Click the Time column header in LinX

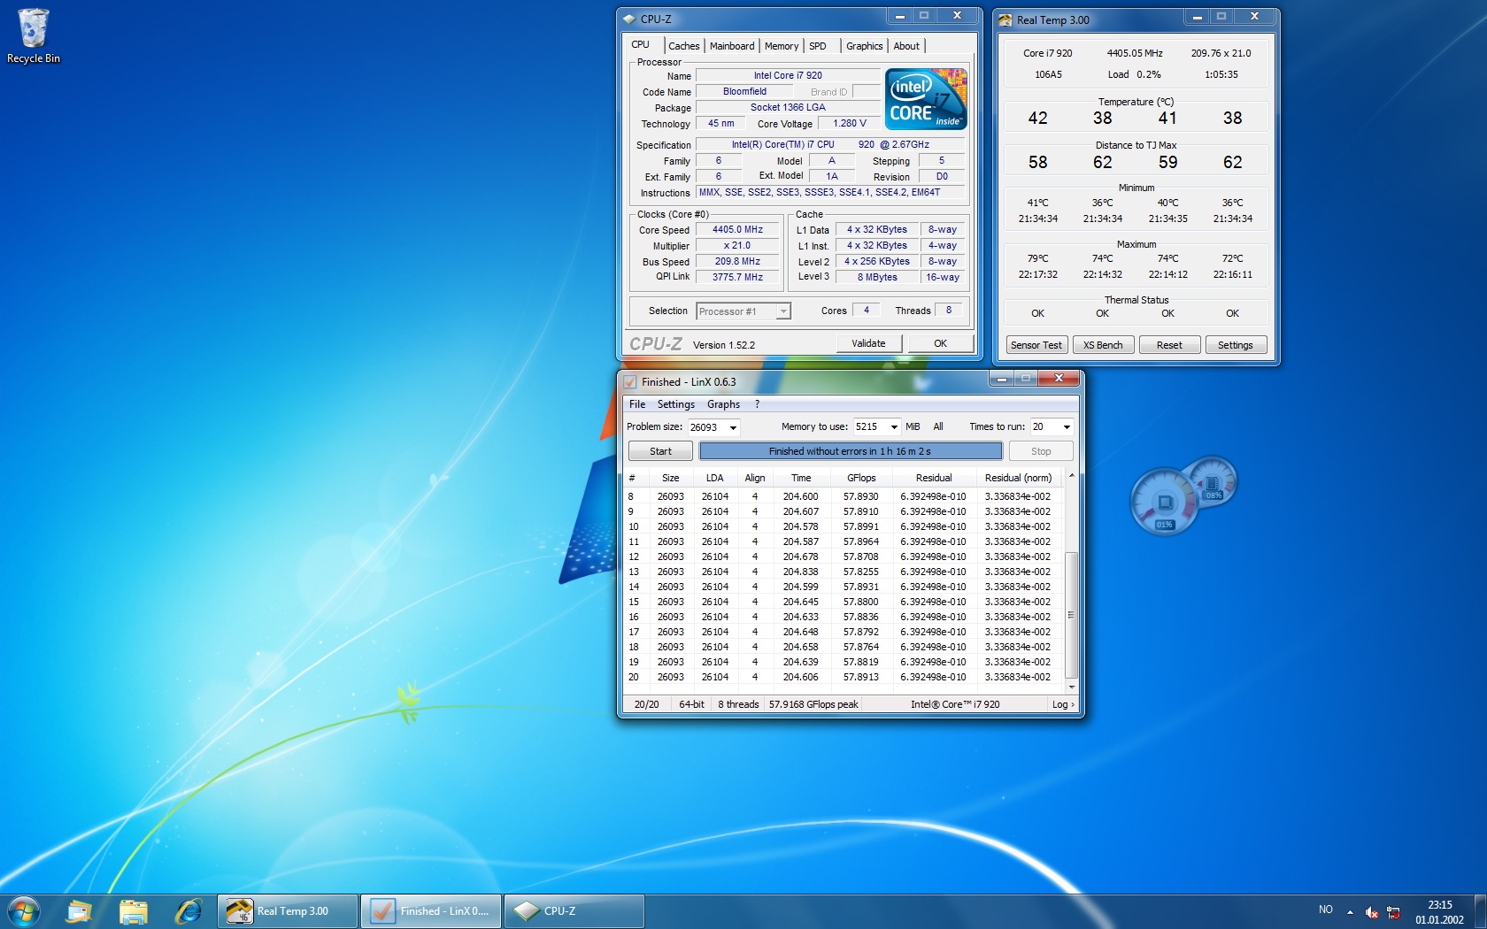pyautogui.click(x=801, y=478)
